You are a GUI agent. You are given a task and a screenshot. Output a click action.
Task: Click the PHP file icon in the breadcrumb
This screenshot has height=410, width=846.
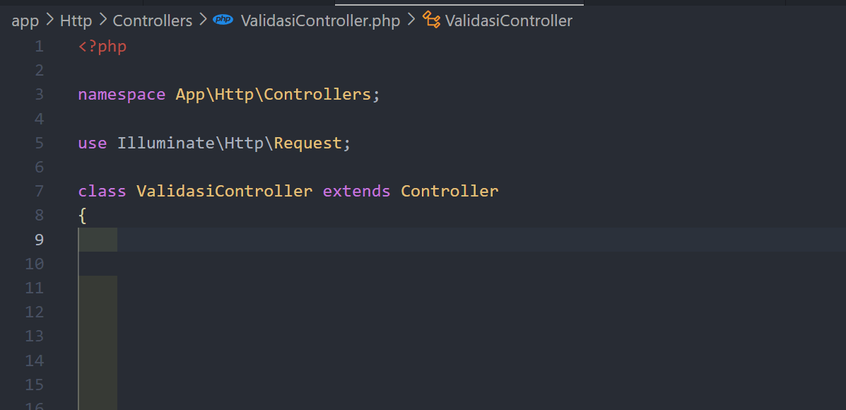(223, 20)
